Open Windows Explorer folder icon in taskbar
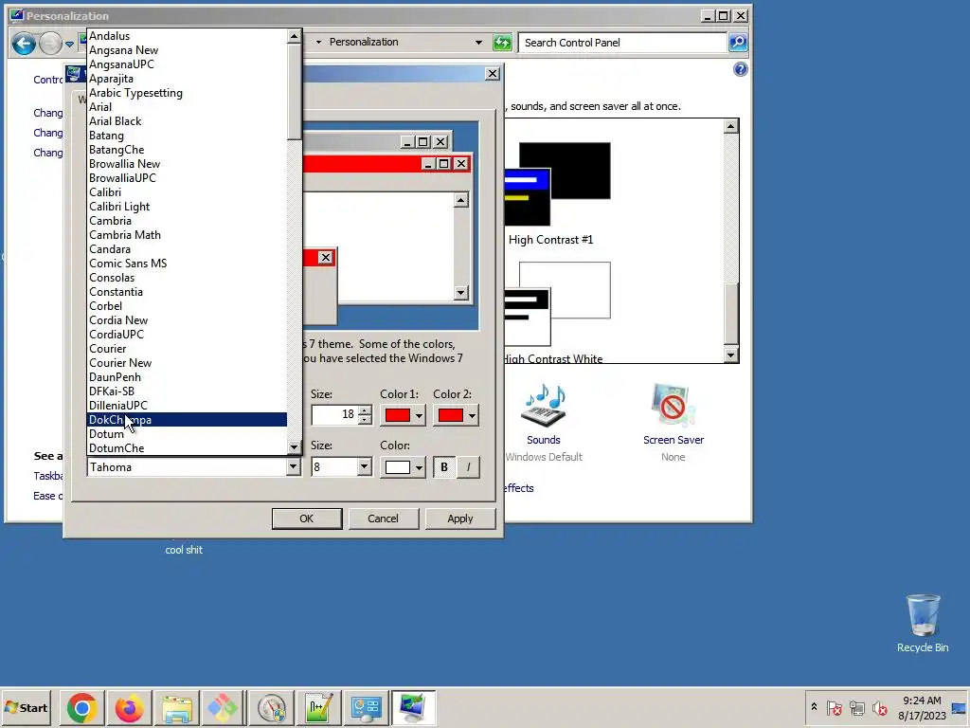970x728 pixels. tap(177, 707)
